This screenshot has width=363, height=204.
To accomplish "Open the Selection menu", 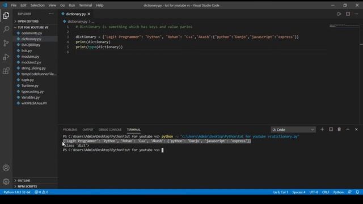I will 37,5.
